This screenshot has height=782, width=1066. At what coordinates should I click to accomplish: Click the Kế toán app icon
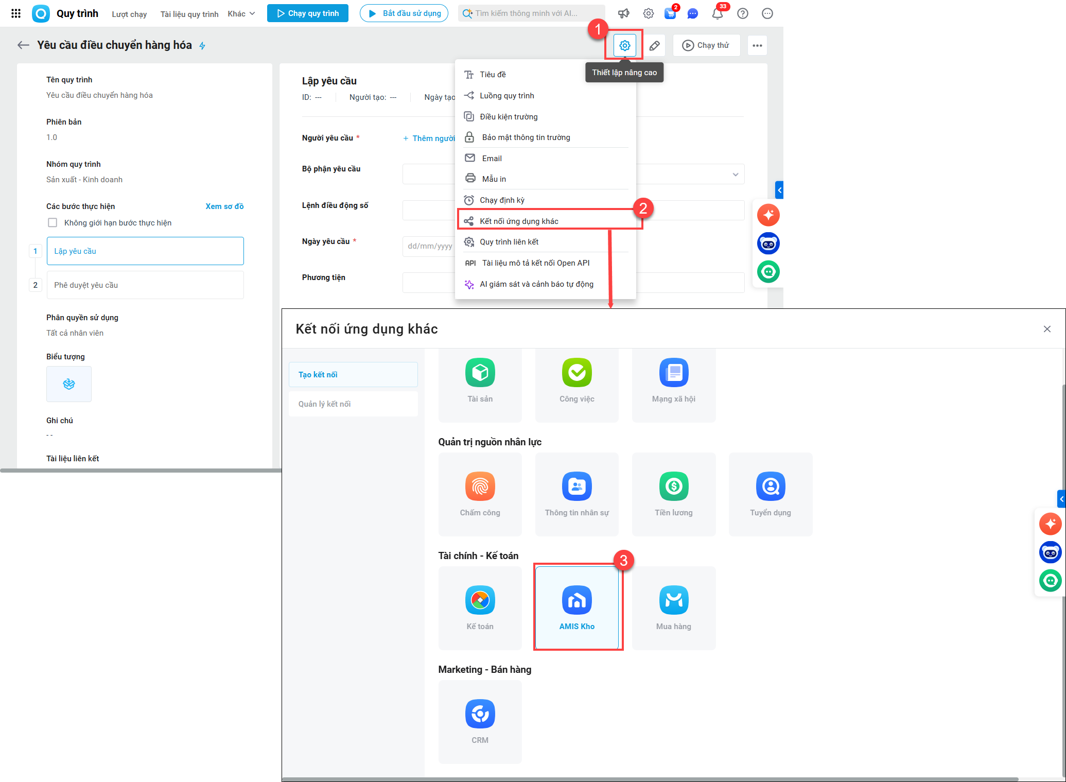[480, 600]
